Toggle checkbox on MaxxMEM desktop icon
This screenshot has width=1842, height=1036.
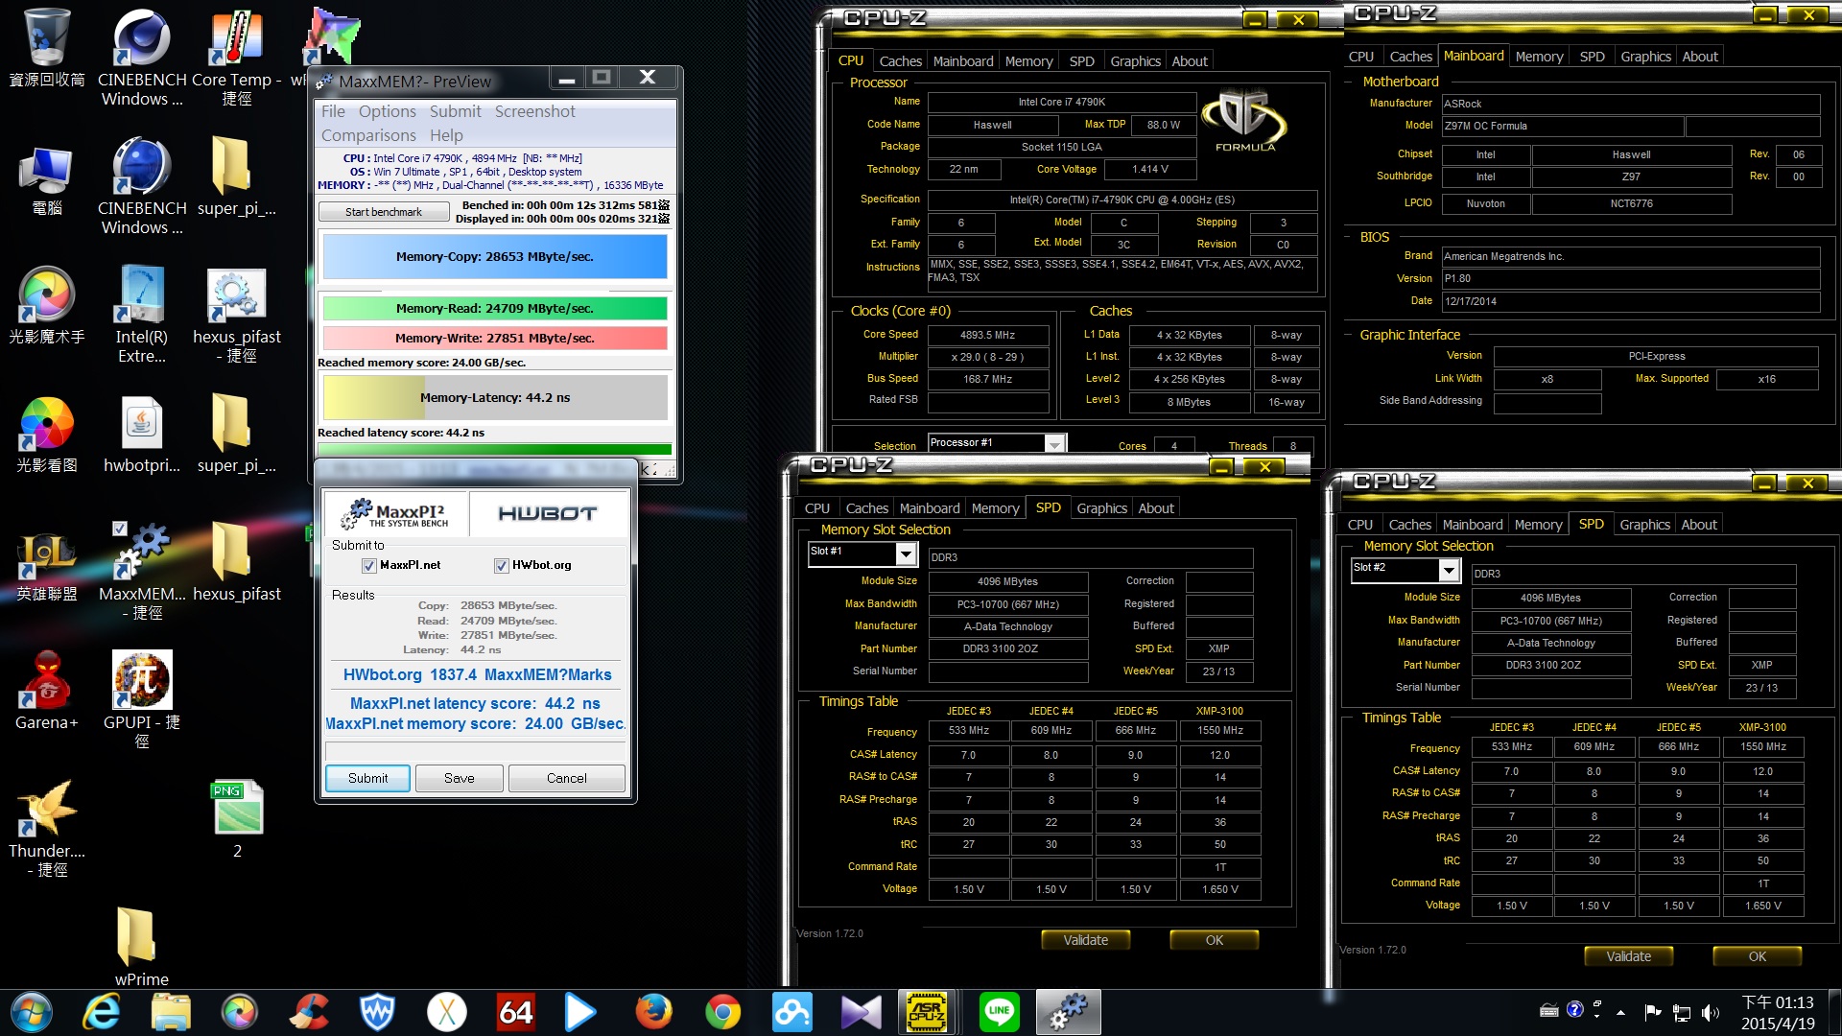click(x=119, y=529)
